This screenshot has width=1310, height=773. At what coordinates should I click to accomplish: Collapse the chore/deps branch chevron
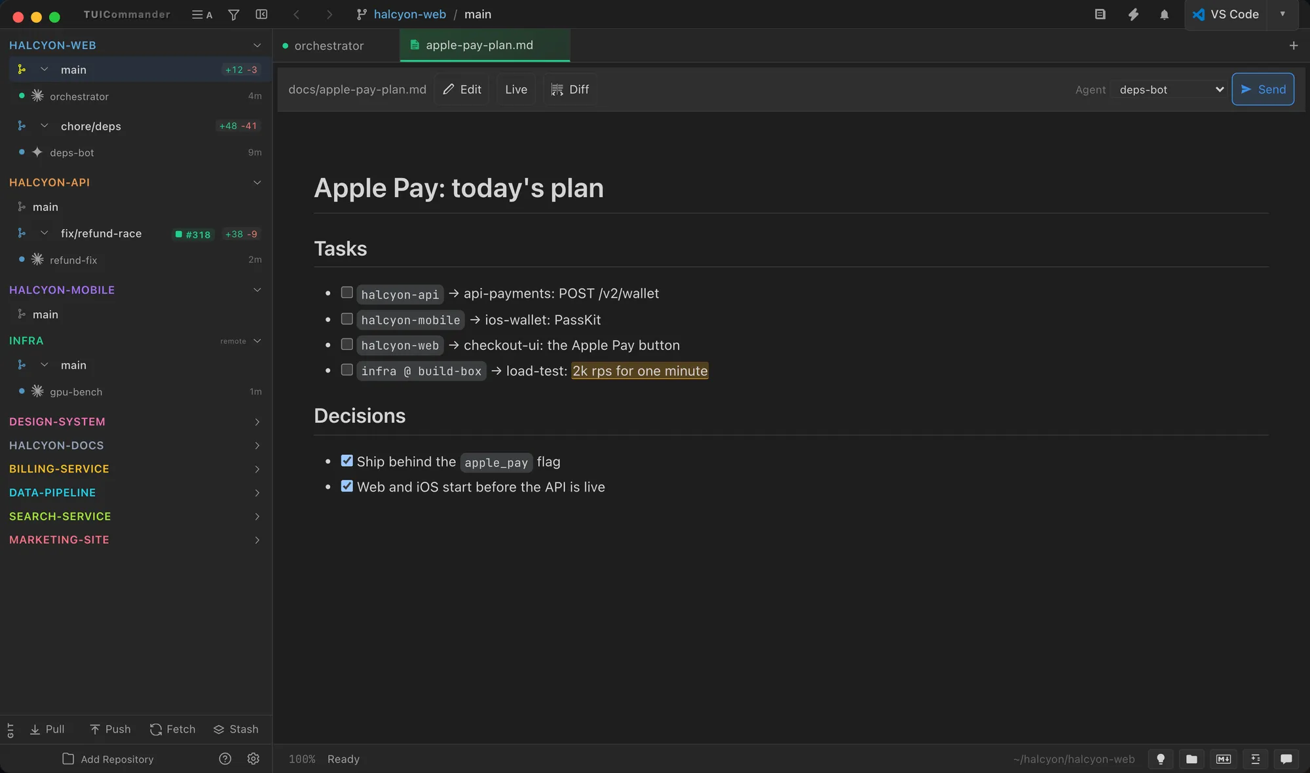pyautogui.click(x=44, y=126)
